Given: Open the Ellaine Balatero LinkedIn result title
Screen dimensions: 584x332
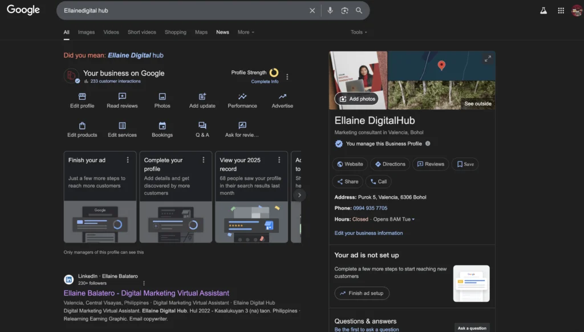Looking at the screenshot, I should point(147,293).
